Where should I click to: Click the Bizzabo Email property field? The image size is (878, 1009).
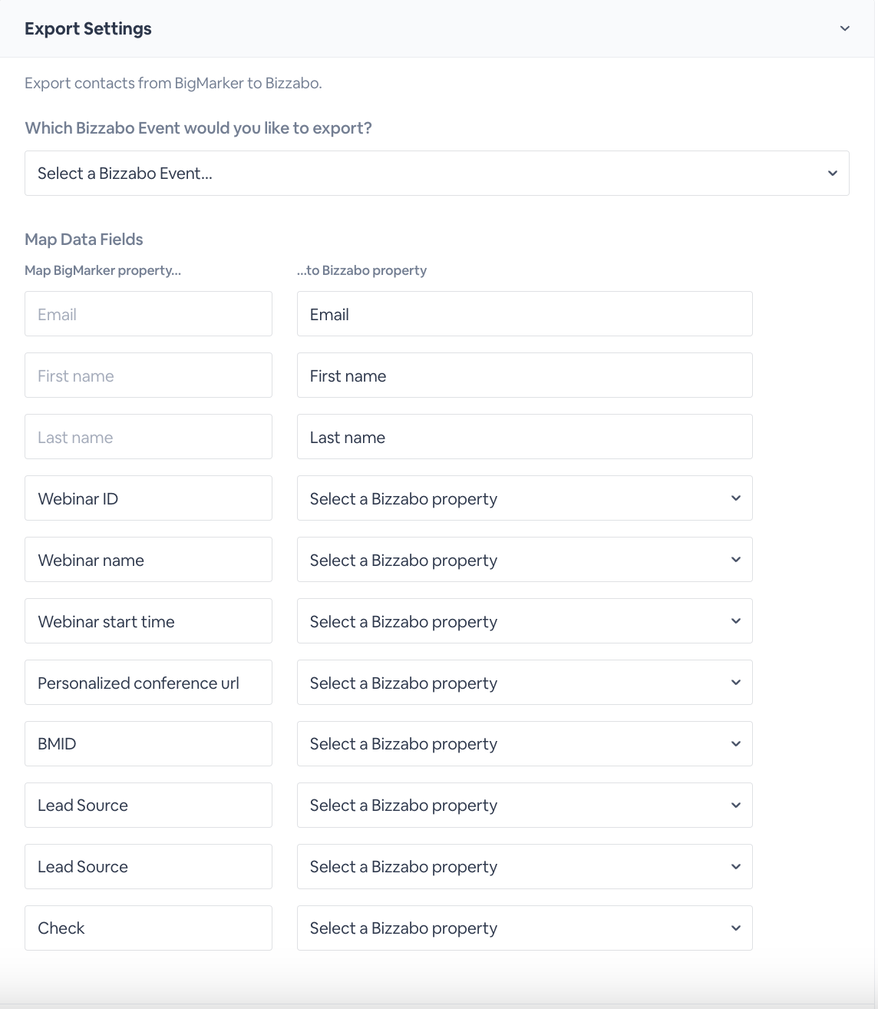[x=524, y=314]
